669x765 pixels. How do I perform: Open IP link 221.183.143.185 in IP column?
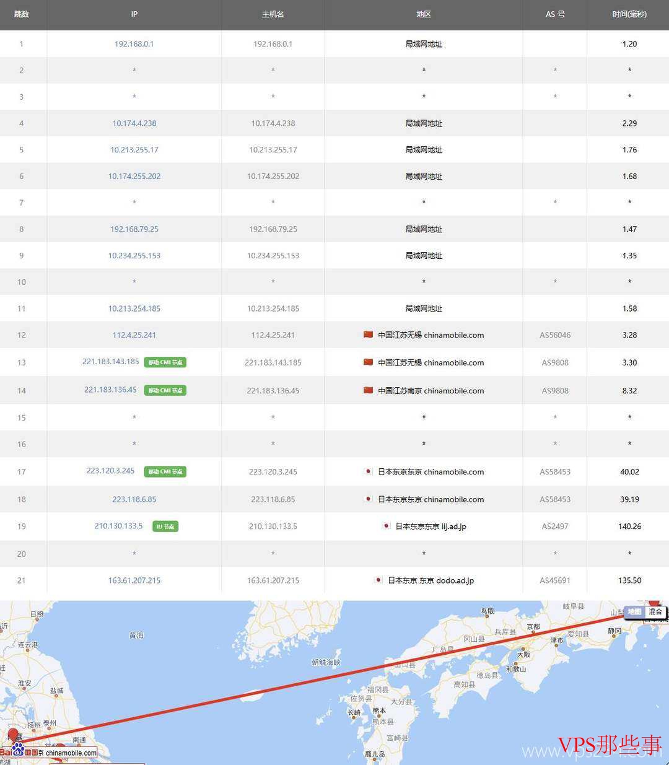point(111,361)
